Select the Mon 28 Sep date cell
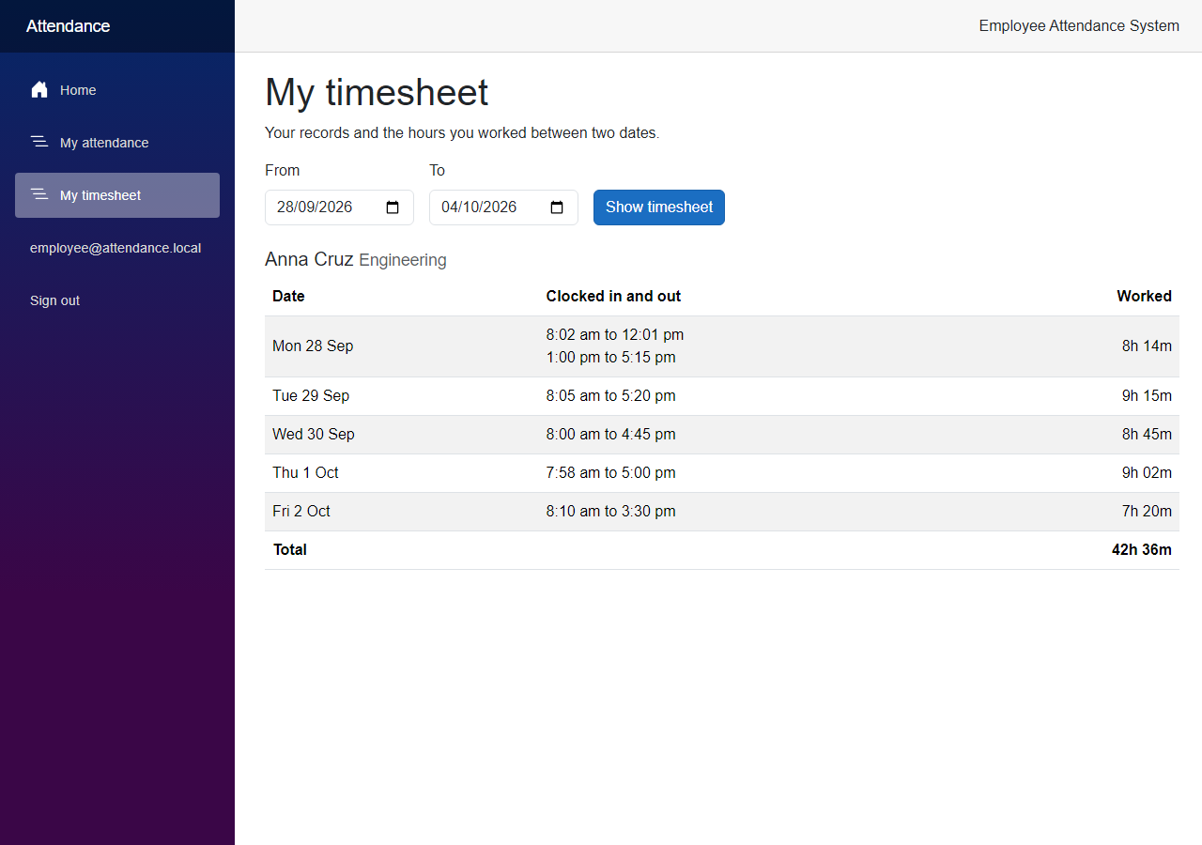This screenshot has height=845, width=1202. click(x=313, y=346)
